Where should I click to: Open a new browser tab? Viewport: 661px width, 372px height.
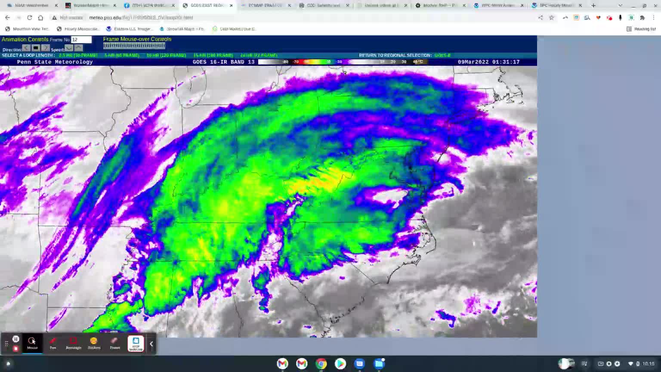tap(593, 5)
